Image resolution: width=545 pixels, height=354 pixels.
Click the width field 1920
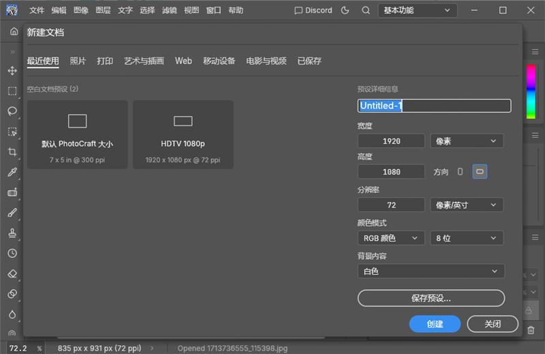pos(391,141)
